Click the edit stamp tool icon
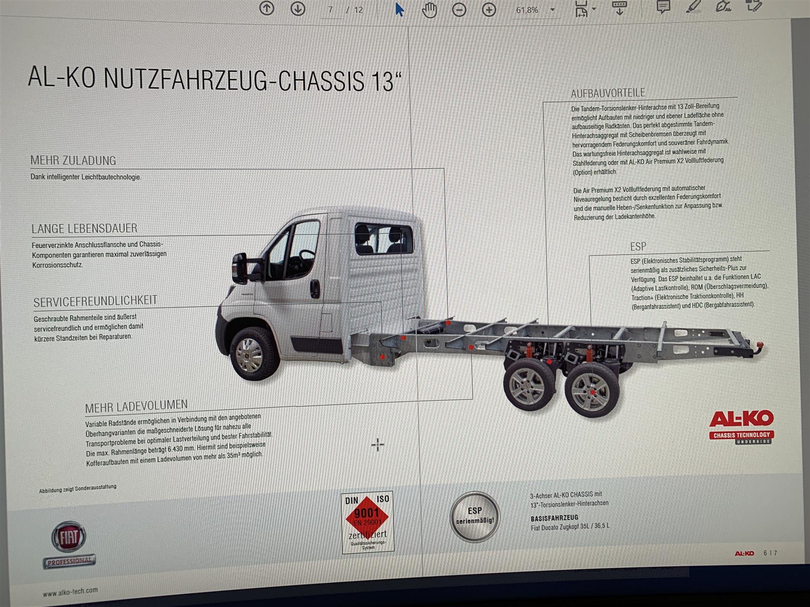Screen dimensions: 810x607 pyautogui.click(x=754, y=6)
